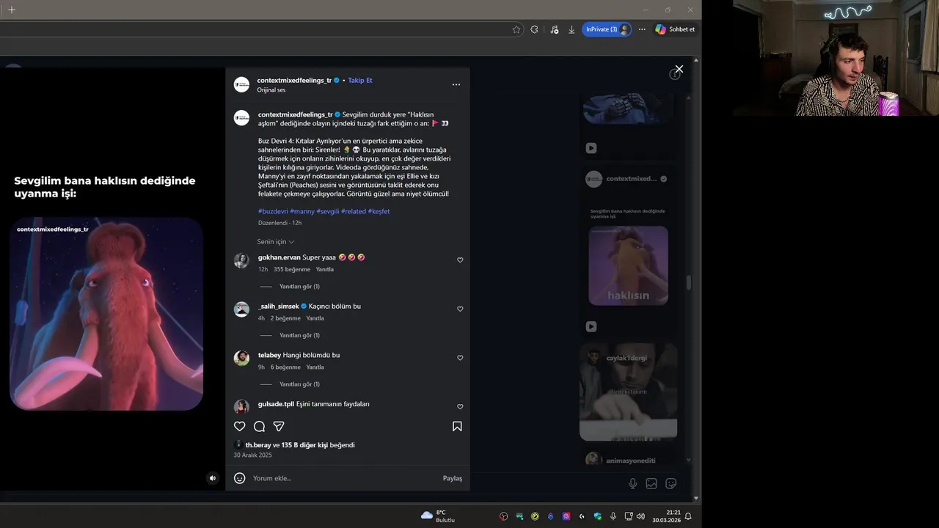Reply to _salih_simsek's comment via Yanıtla
939x528 pixels.
(315, 318)
